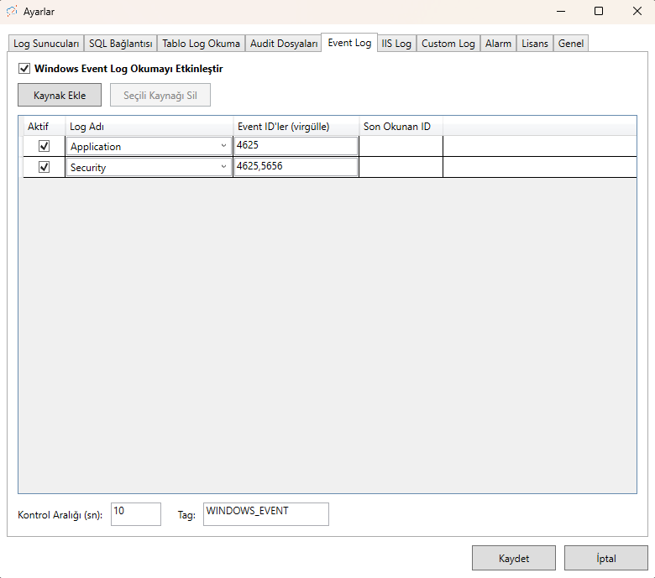Cancel changes with the İptal button

(x=606, y=558)
